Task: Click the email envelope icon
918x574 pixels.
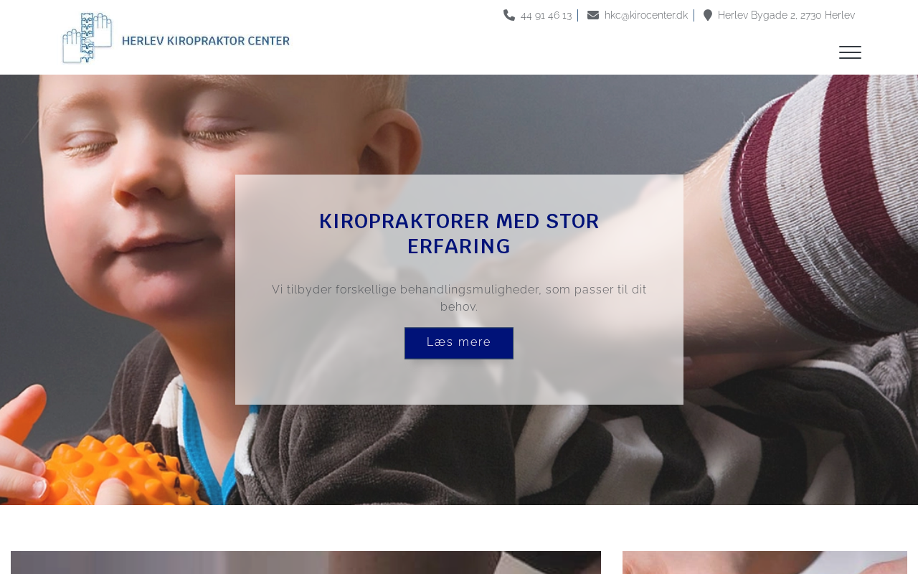Action: coord(593,15)
